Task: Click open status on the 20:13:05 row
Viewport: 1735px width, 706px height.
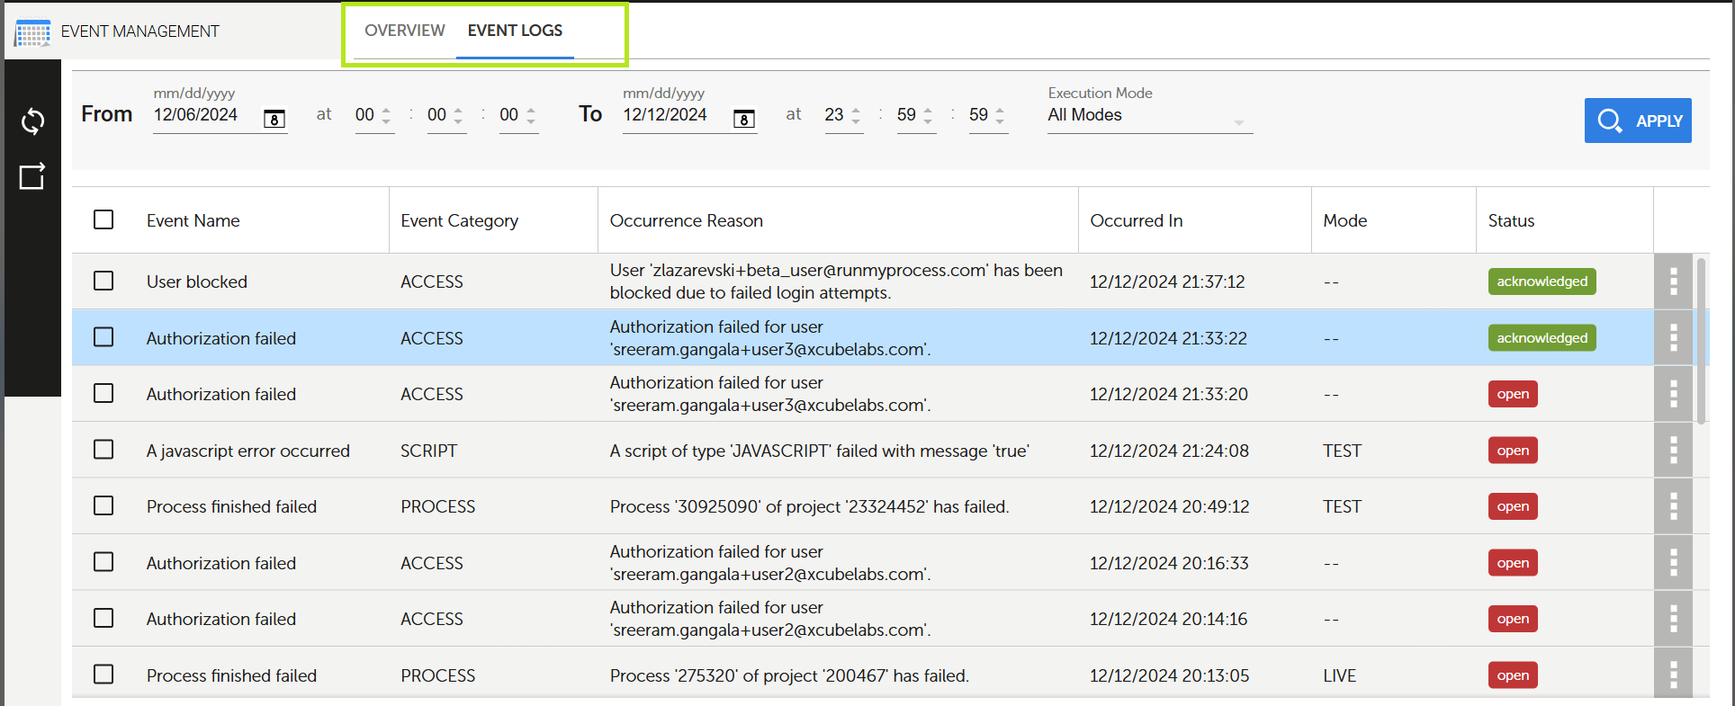Action: [1513, 675]
